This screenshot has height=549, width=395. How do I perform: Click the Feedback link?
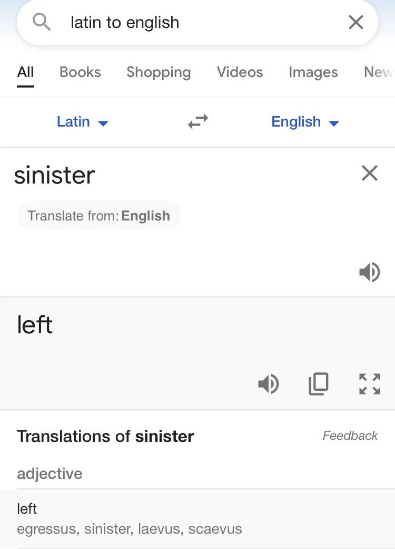[350, 436]
